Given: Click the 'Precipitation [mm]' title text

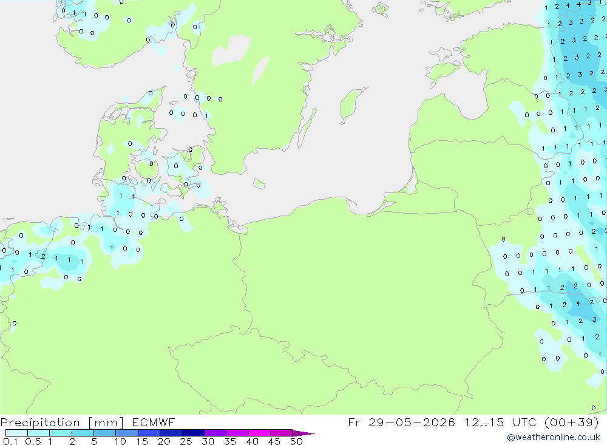Looking at the screenshot, I should tap(62, 423).
